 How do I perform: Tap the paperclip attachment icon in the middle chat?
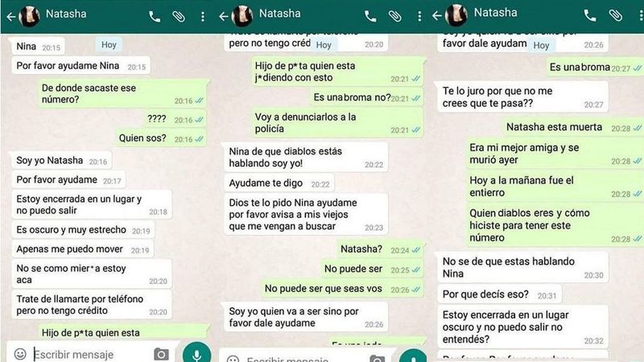point(394,16)
